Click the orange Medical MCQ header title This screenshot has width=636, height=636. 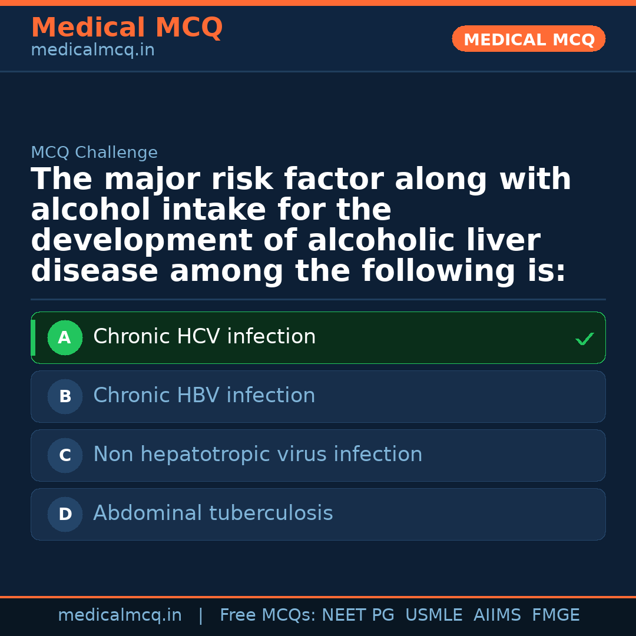point(127,28)
